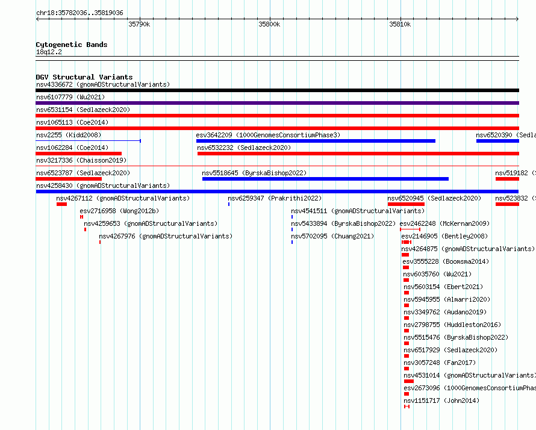The height and width of the screenshot is (430, 536).
Task: Open the nsv6532232 (Sedlazeck2020) label
Action: (x=244, y=148)
